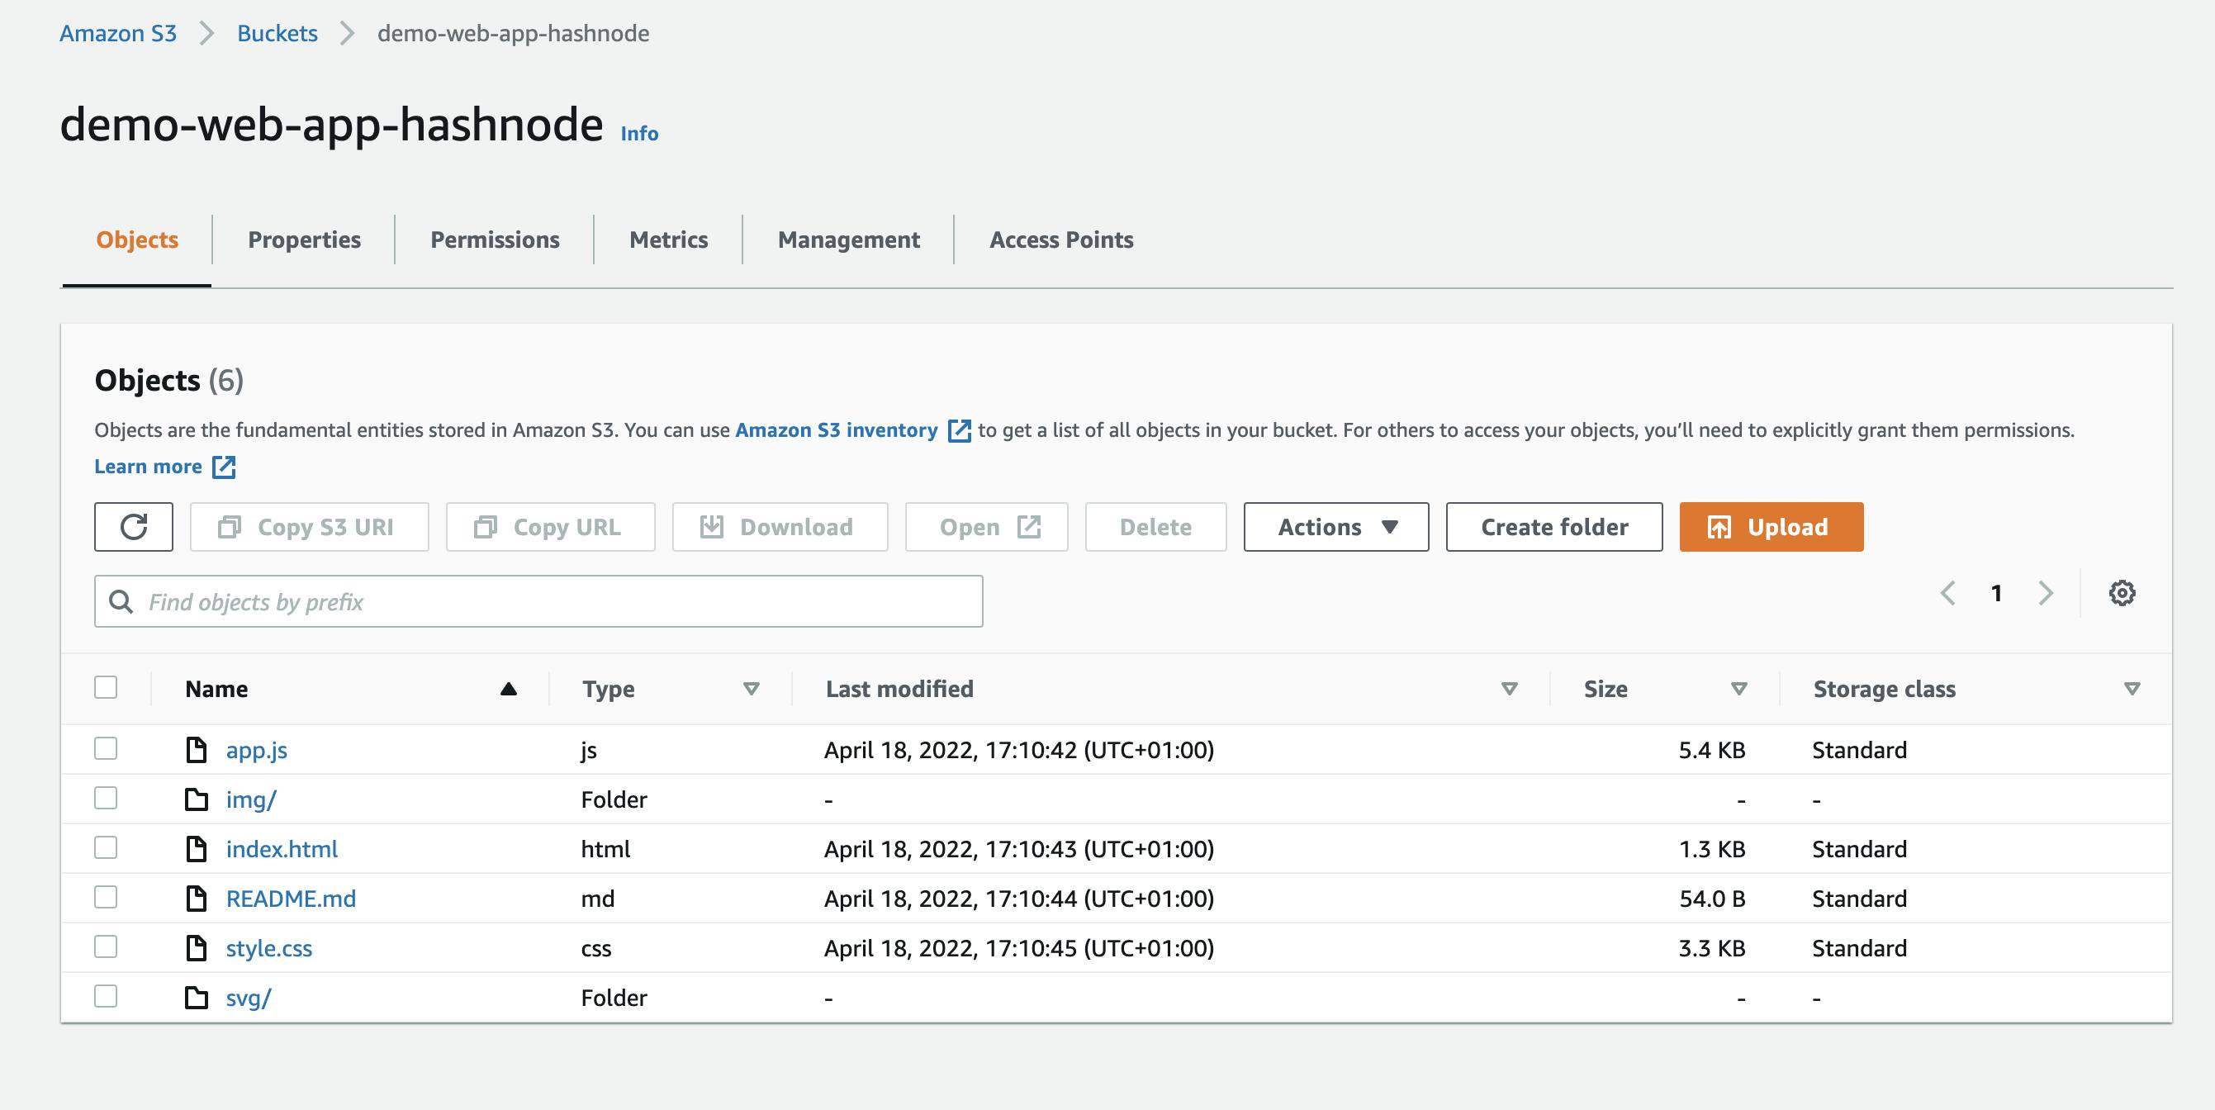Sort by Name using ascending arrow

tap(509, 689)
